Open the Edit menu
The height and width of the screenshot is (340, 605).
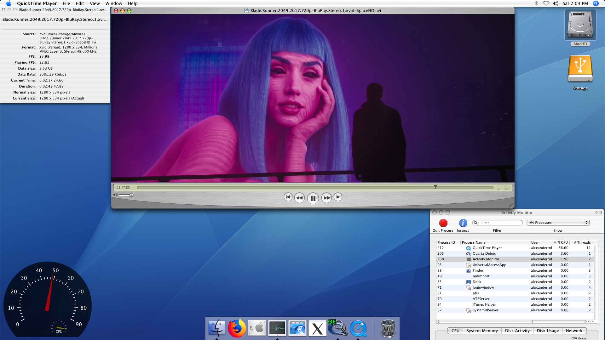coord(80,3)
